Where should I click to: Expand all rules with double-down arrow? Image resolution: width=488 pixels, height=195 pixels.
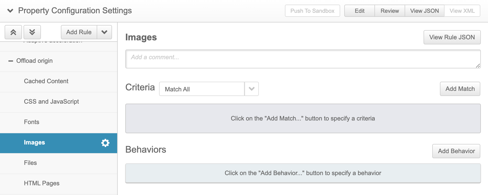(x=32, y=32)
